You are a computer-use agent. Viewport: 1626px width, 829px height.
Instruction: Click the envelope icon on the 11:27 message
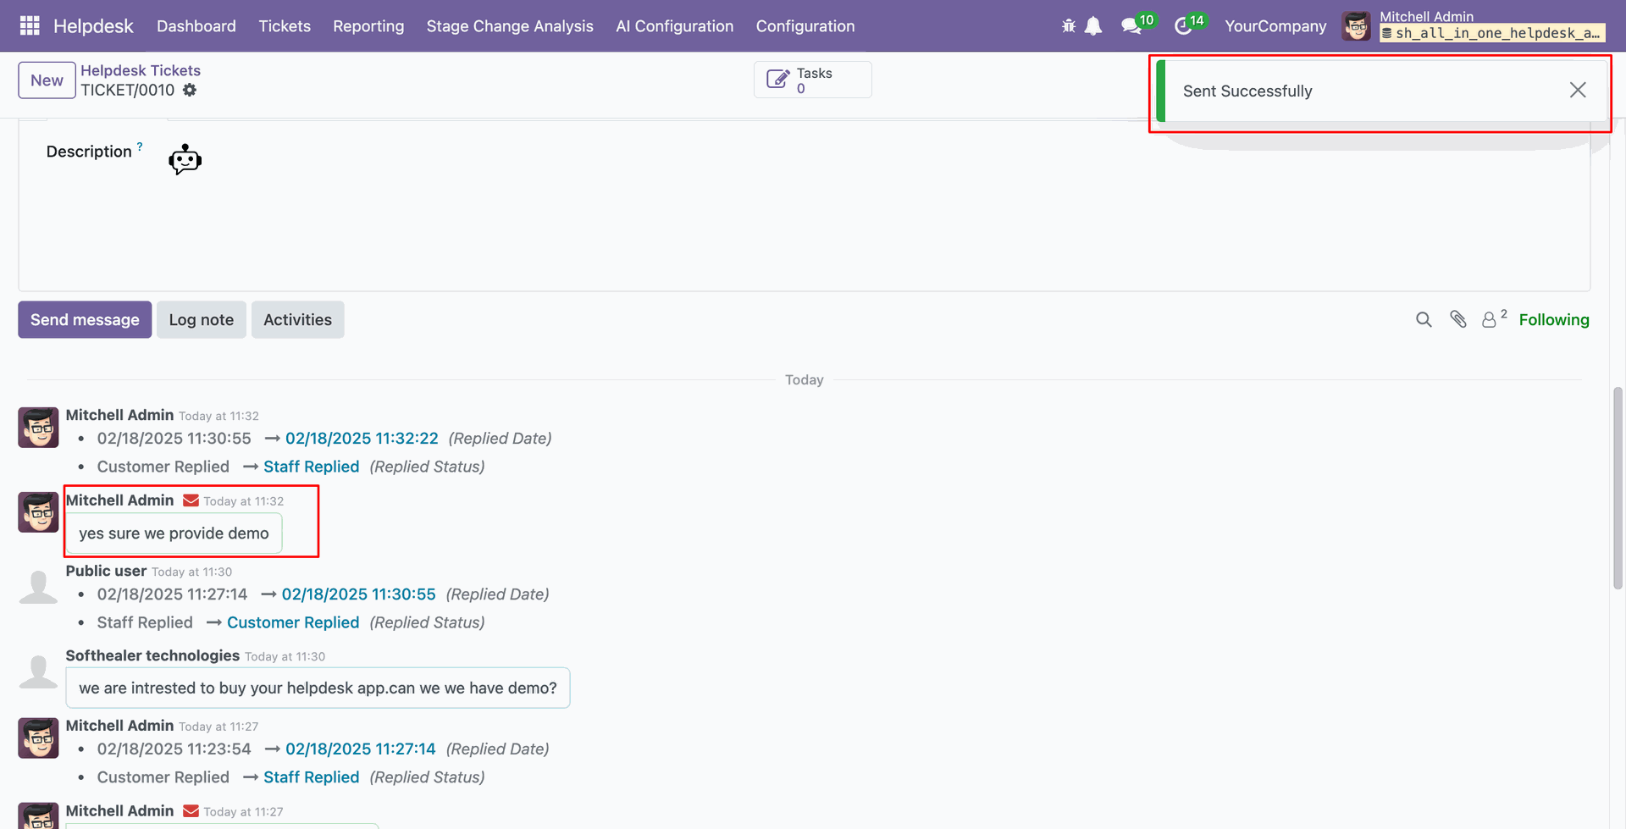point(191,811)
